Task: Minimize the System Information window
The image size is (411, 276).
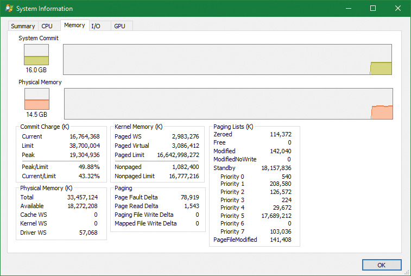Action: [348, 9]
